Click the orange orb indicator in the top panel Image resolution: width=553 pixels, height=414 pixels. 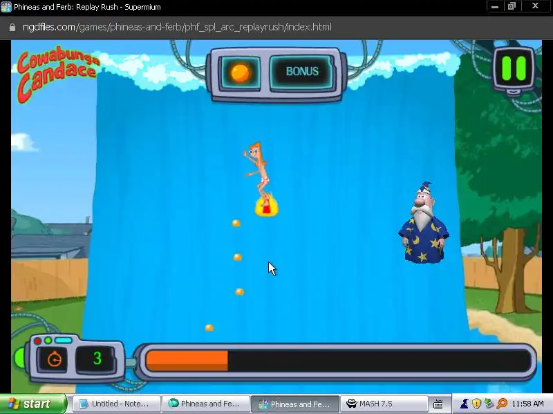point(240,73)
